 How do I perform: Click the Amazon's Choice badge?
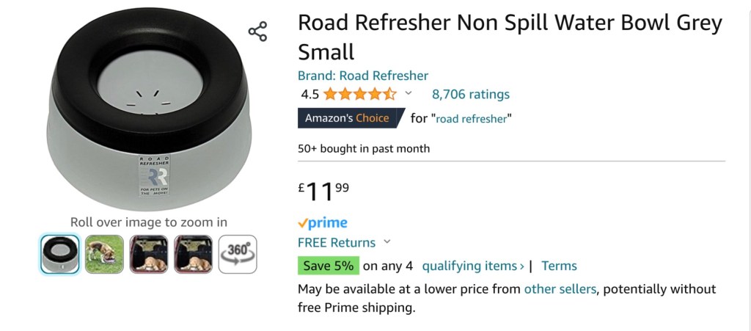click(348, 118)
